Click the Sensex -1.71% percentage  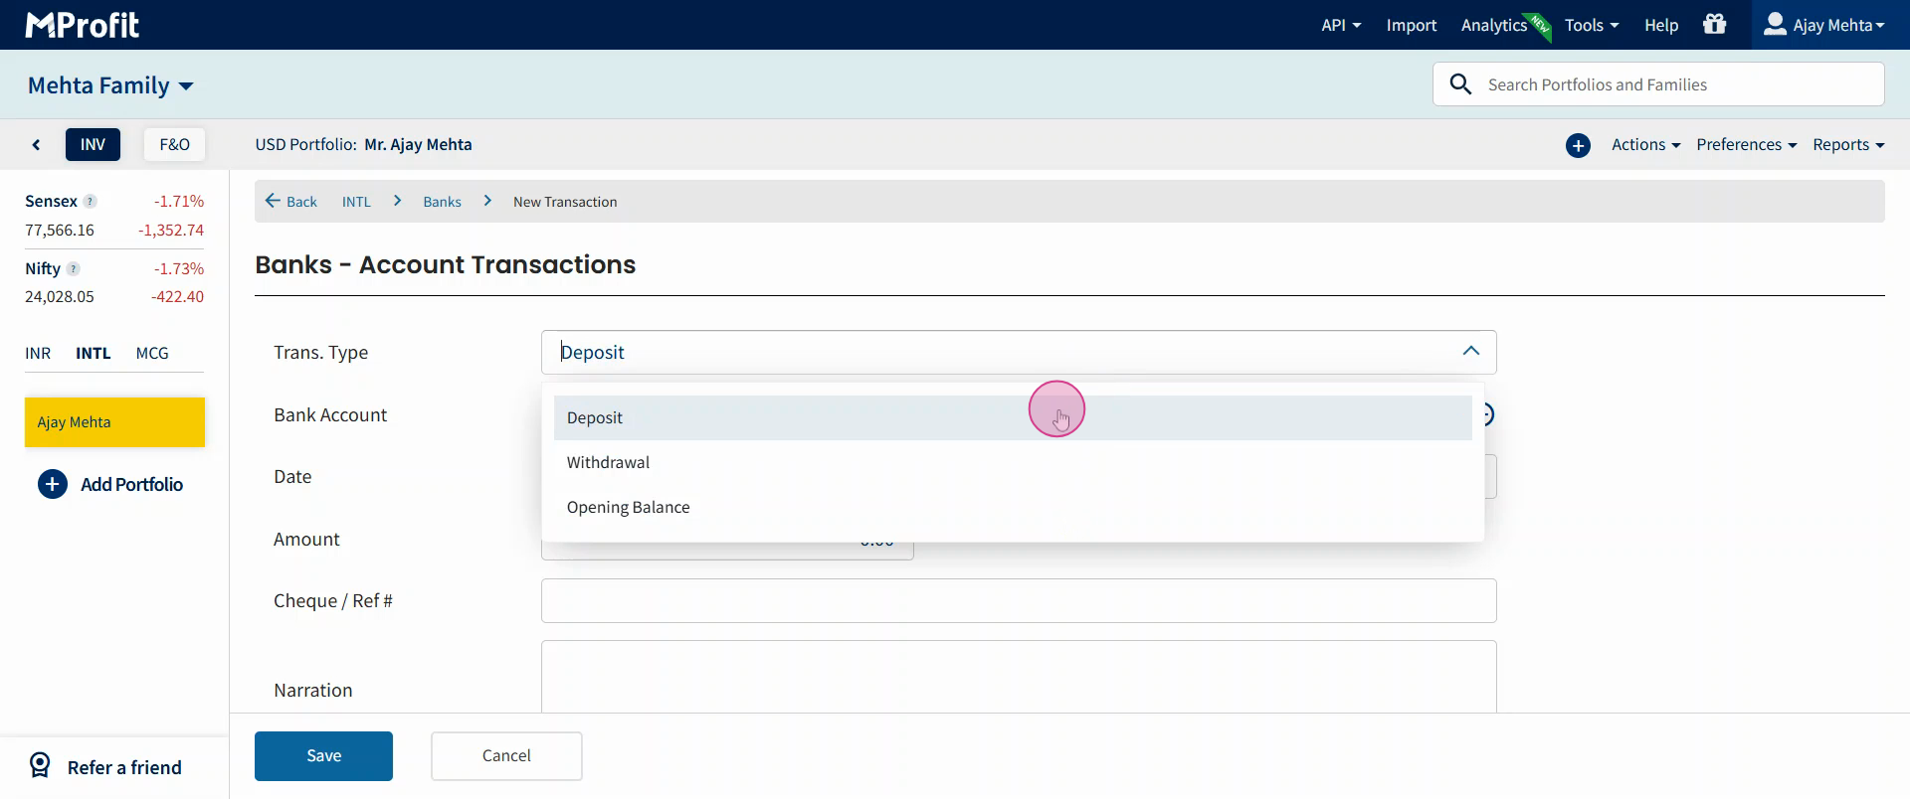pos(179,201)
